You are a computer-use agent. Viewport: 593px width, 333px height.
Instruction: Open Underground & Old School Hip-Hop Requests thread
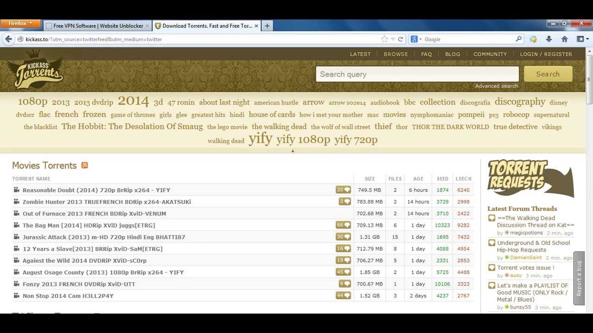coord(533,246)
